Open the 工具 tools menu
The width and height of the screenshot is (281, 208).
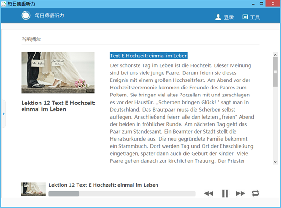point(255,17)
